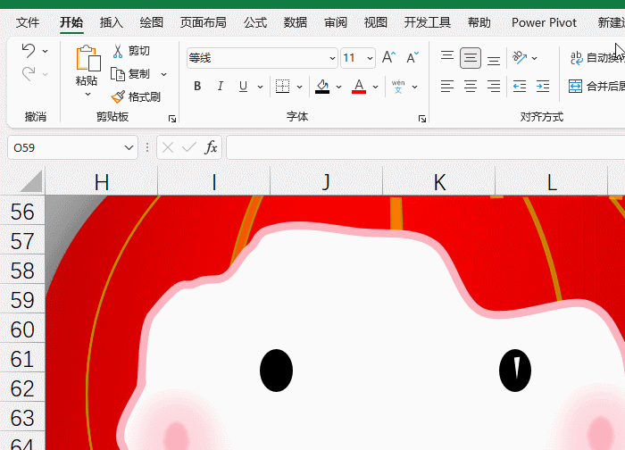Select row 60 header
This screenshot has width=625, height=450.
(x=22, y=329)
